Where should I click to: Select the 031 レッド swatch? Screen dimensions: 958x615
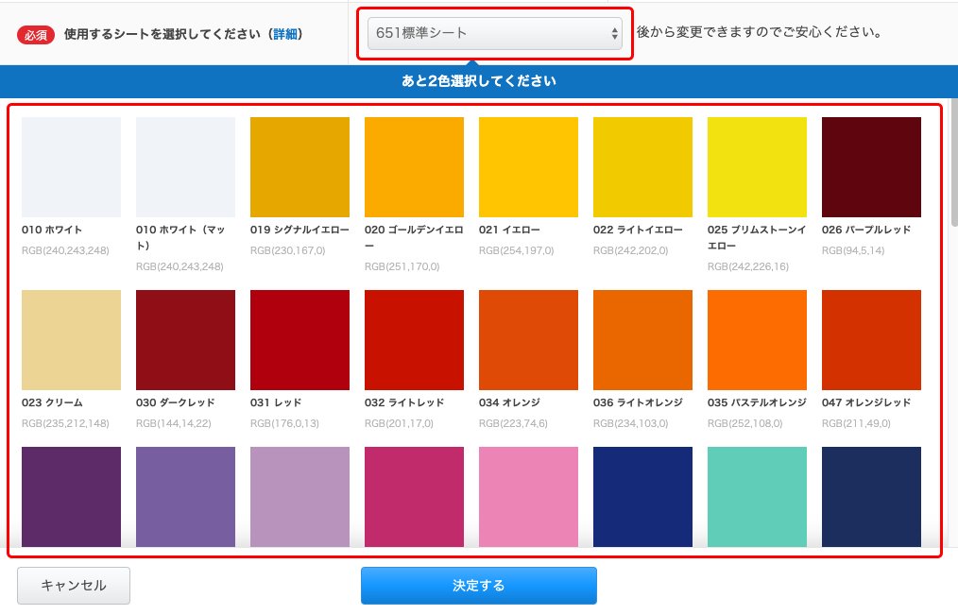[x=299, y=340]
